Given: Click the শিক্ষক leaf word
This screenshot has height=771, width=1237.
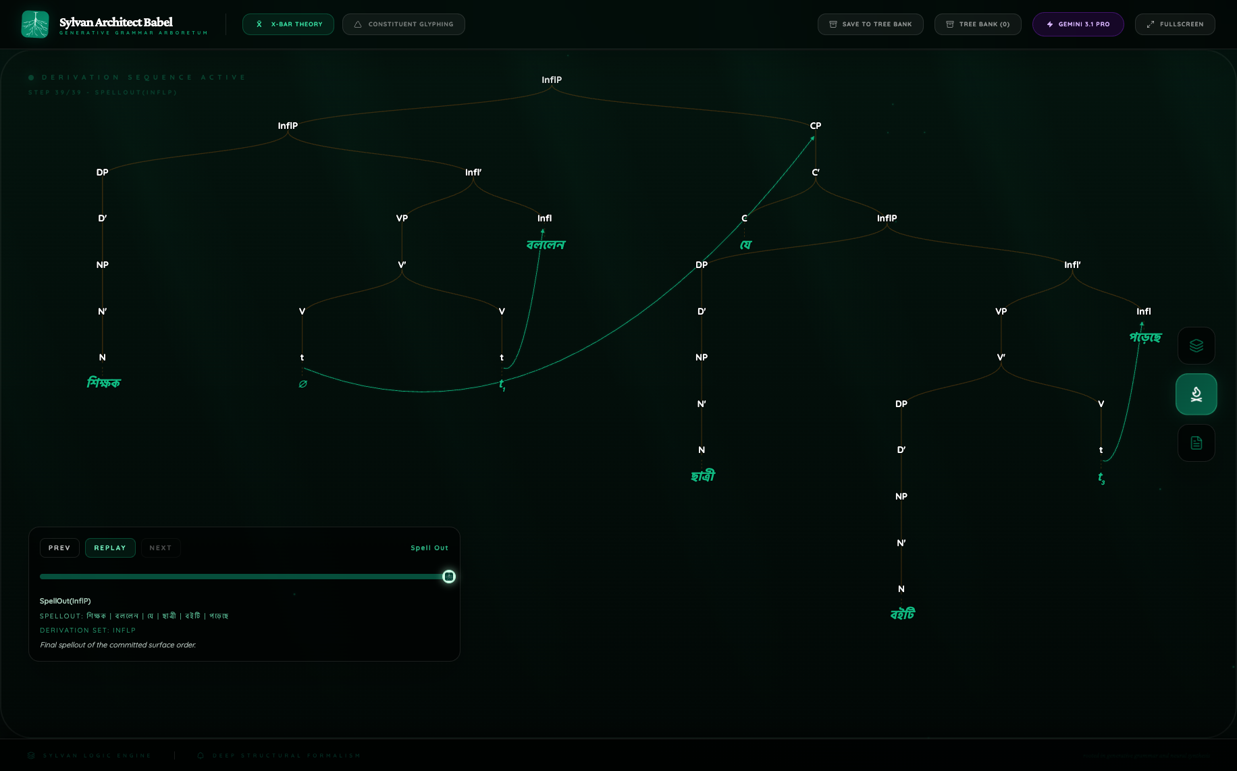Looking at the screenshot, I should click(103, 383).
